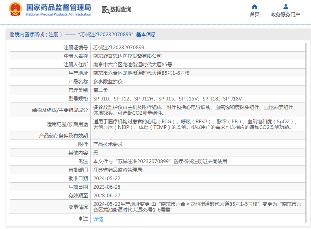This screenshot has width=311, height=229.
Task: Select expiry date 2028-06-27
Action: pos(107,195)
